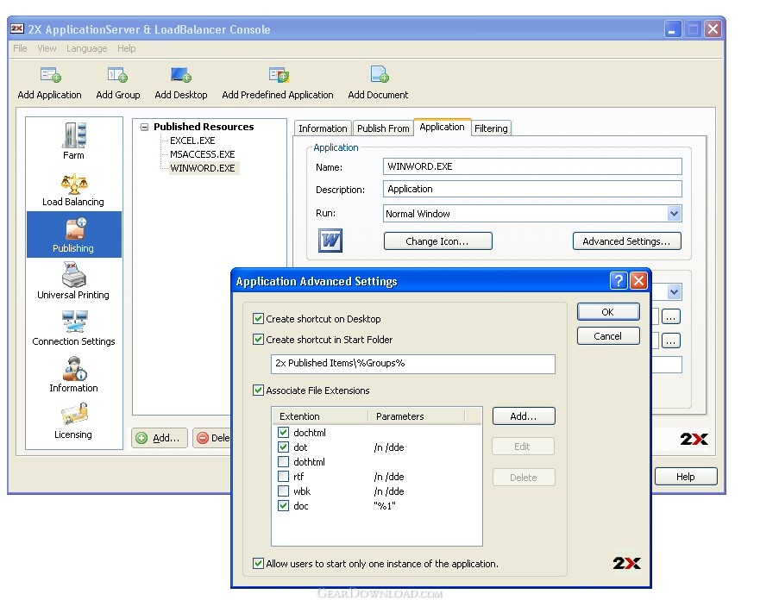The width and height of the screenshot is (760, 600).
Task: Open the View menu
Action: (x=47, y=48)
